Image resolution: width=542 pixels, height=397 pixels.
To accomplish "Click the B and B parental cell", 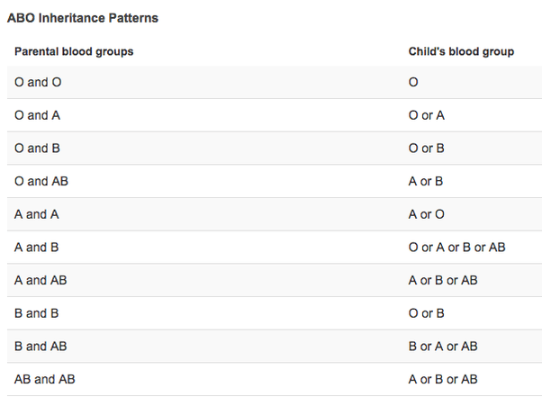I will [x=37, y=313].
